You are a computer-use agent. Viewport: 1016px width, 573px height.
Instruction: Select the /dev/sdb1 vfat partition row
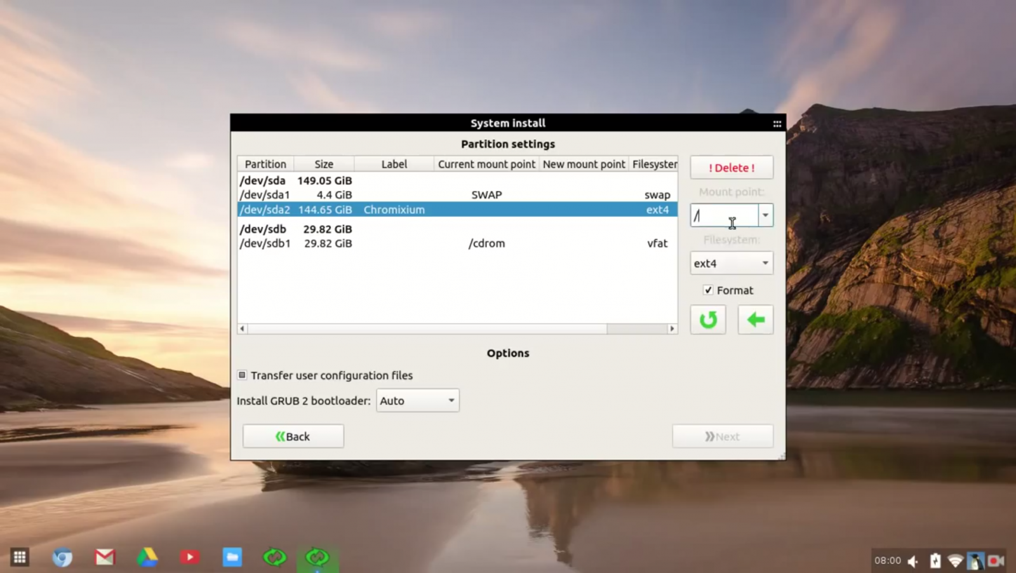[457, 243]
